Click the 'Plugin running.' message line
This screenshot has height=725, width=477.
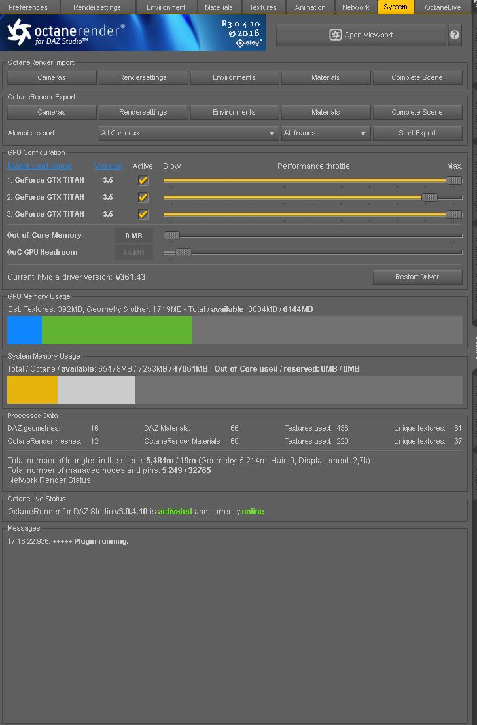coord(68,541)
